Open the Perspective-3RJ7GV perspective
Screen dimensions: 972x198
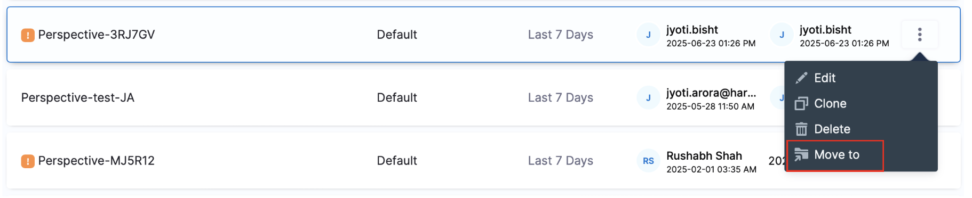coord(97,35)
